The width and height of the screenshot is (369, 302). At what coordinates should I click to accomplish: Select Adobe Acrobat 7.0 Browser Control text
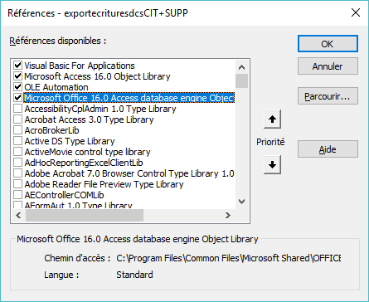(129, 173)
